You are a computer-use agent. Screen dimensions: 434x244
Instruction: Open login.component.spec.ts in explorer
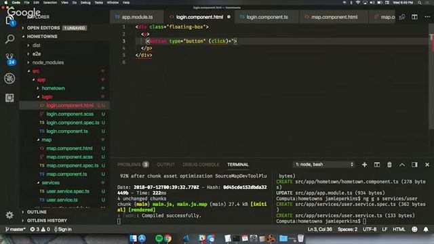pyautogui.click(x=73, y=123)
